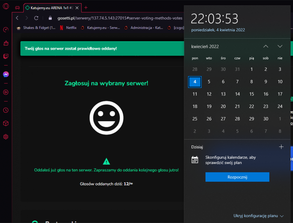The height and width of the screenshot is (223, 293).
Task: Select April 30 in the calendar
Action: pyautogui.click(x=266, y=119)
